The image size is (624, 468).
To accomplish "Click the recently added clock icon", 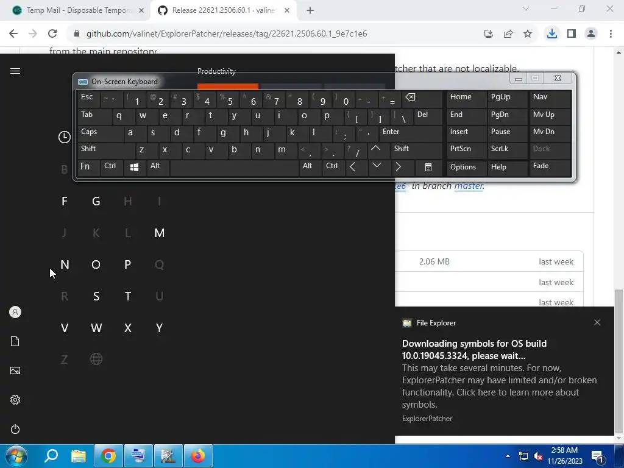I will pos(65,137).
